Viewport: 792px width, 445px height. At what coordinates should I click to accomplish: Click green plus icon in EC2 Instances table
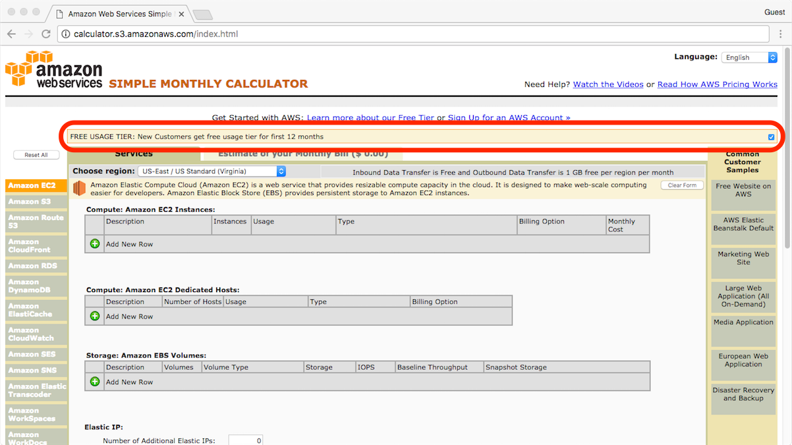tap(95, 244)
